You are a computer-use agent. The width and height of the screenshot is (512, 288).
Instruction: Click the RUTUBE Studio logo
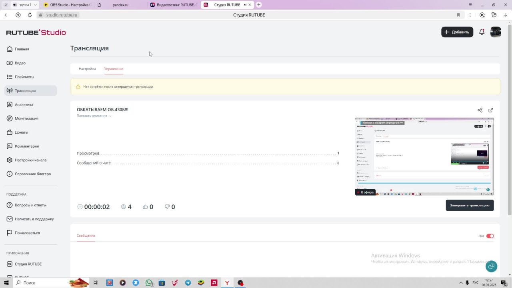point(36,32)
